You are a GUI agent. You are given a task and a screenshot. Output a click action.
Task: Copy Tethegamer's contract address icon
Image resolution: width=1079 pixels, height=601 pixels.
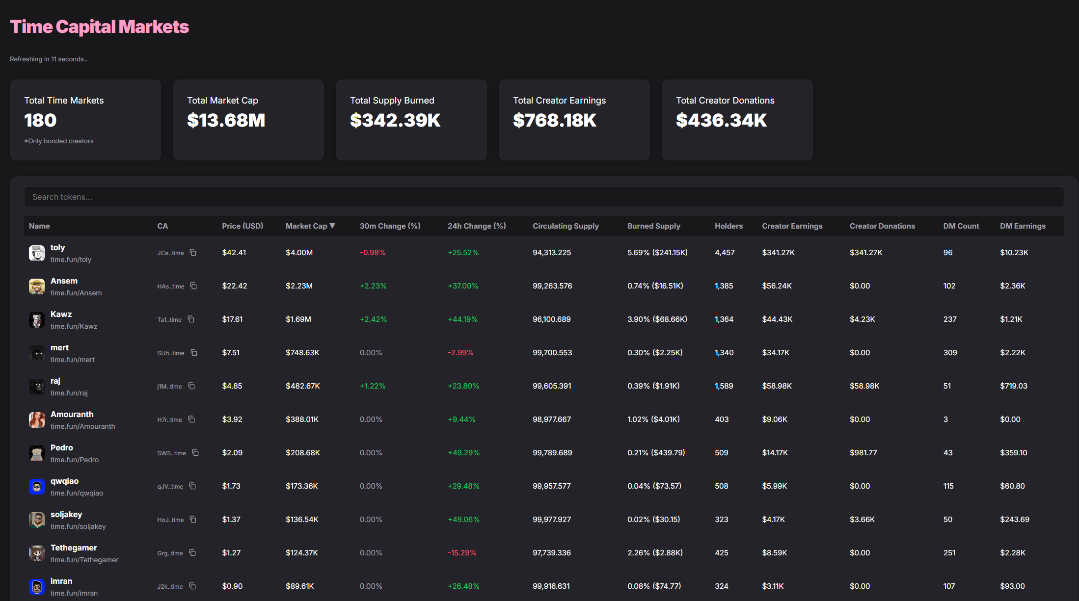click(192, 553)
